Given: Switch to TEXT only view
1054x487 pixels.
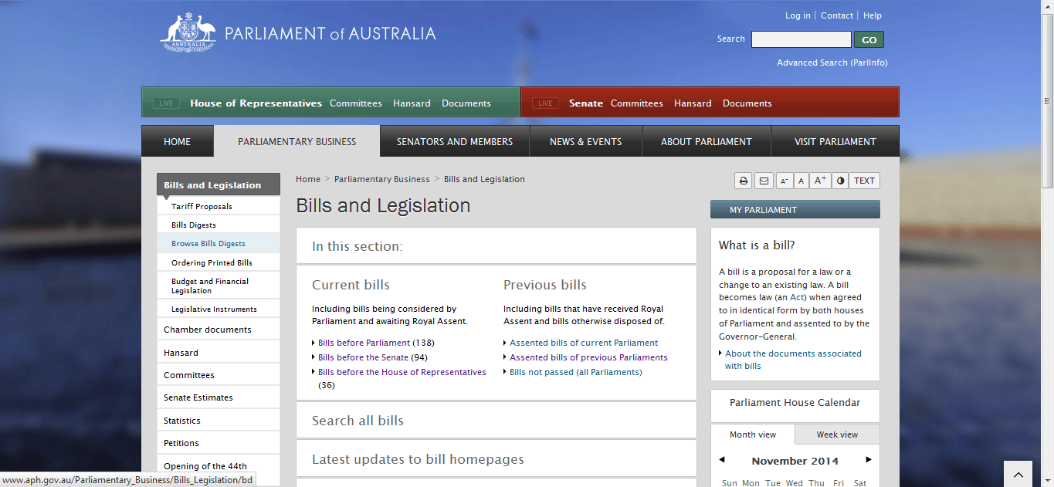Looking at the screenshot, I should 864,181.
